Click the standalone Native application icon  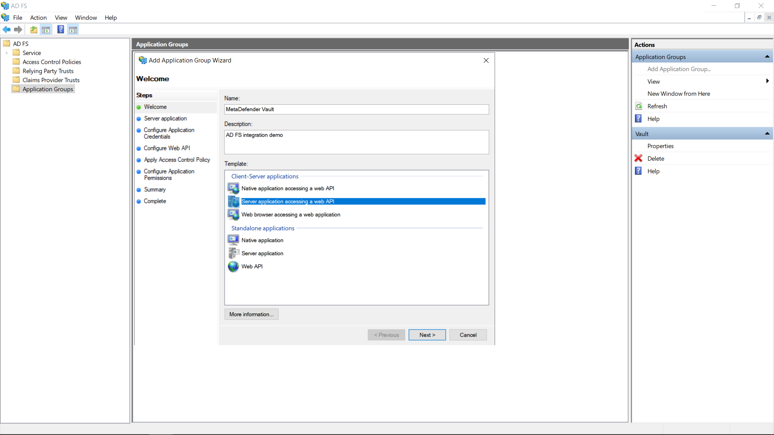tap(233, 240)
